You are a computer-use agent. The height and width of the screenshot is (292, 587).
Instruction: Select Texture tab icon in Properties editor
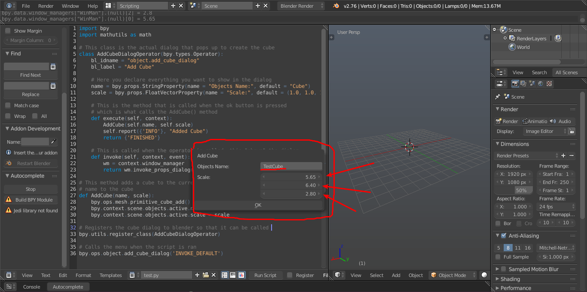coord(549,84)
